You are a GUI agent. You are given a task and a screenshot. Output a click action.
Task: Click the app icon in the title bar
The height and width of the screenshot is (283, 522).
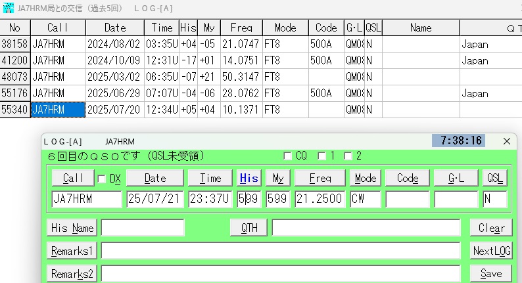pos(7,8)
